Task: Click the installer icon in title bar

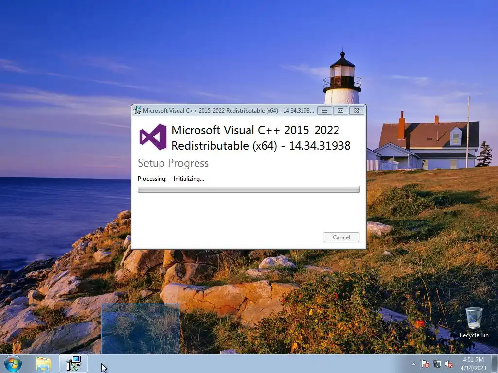Action: pyautogui.click(x=137, y=110)
